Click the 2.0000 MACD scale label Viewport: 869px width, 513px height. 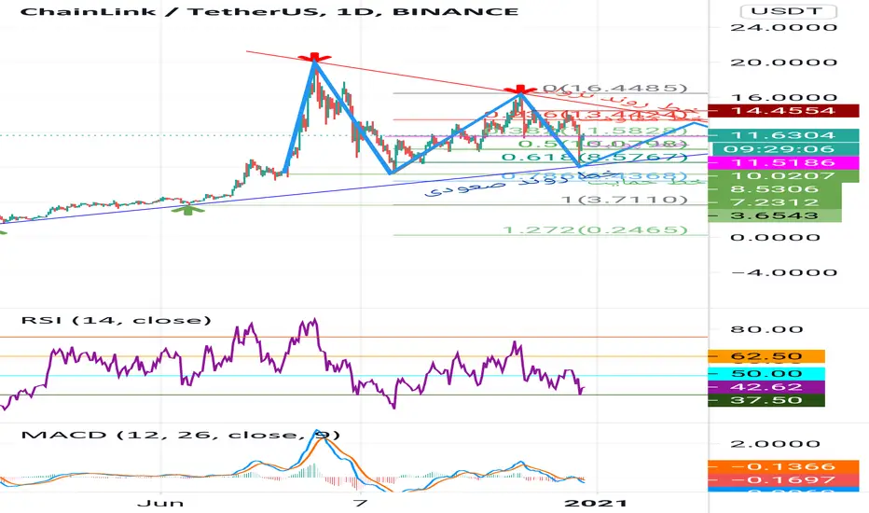click(x=775, y=444)
